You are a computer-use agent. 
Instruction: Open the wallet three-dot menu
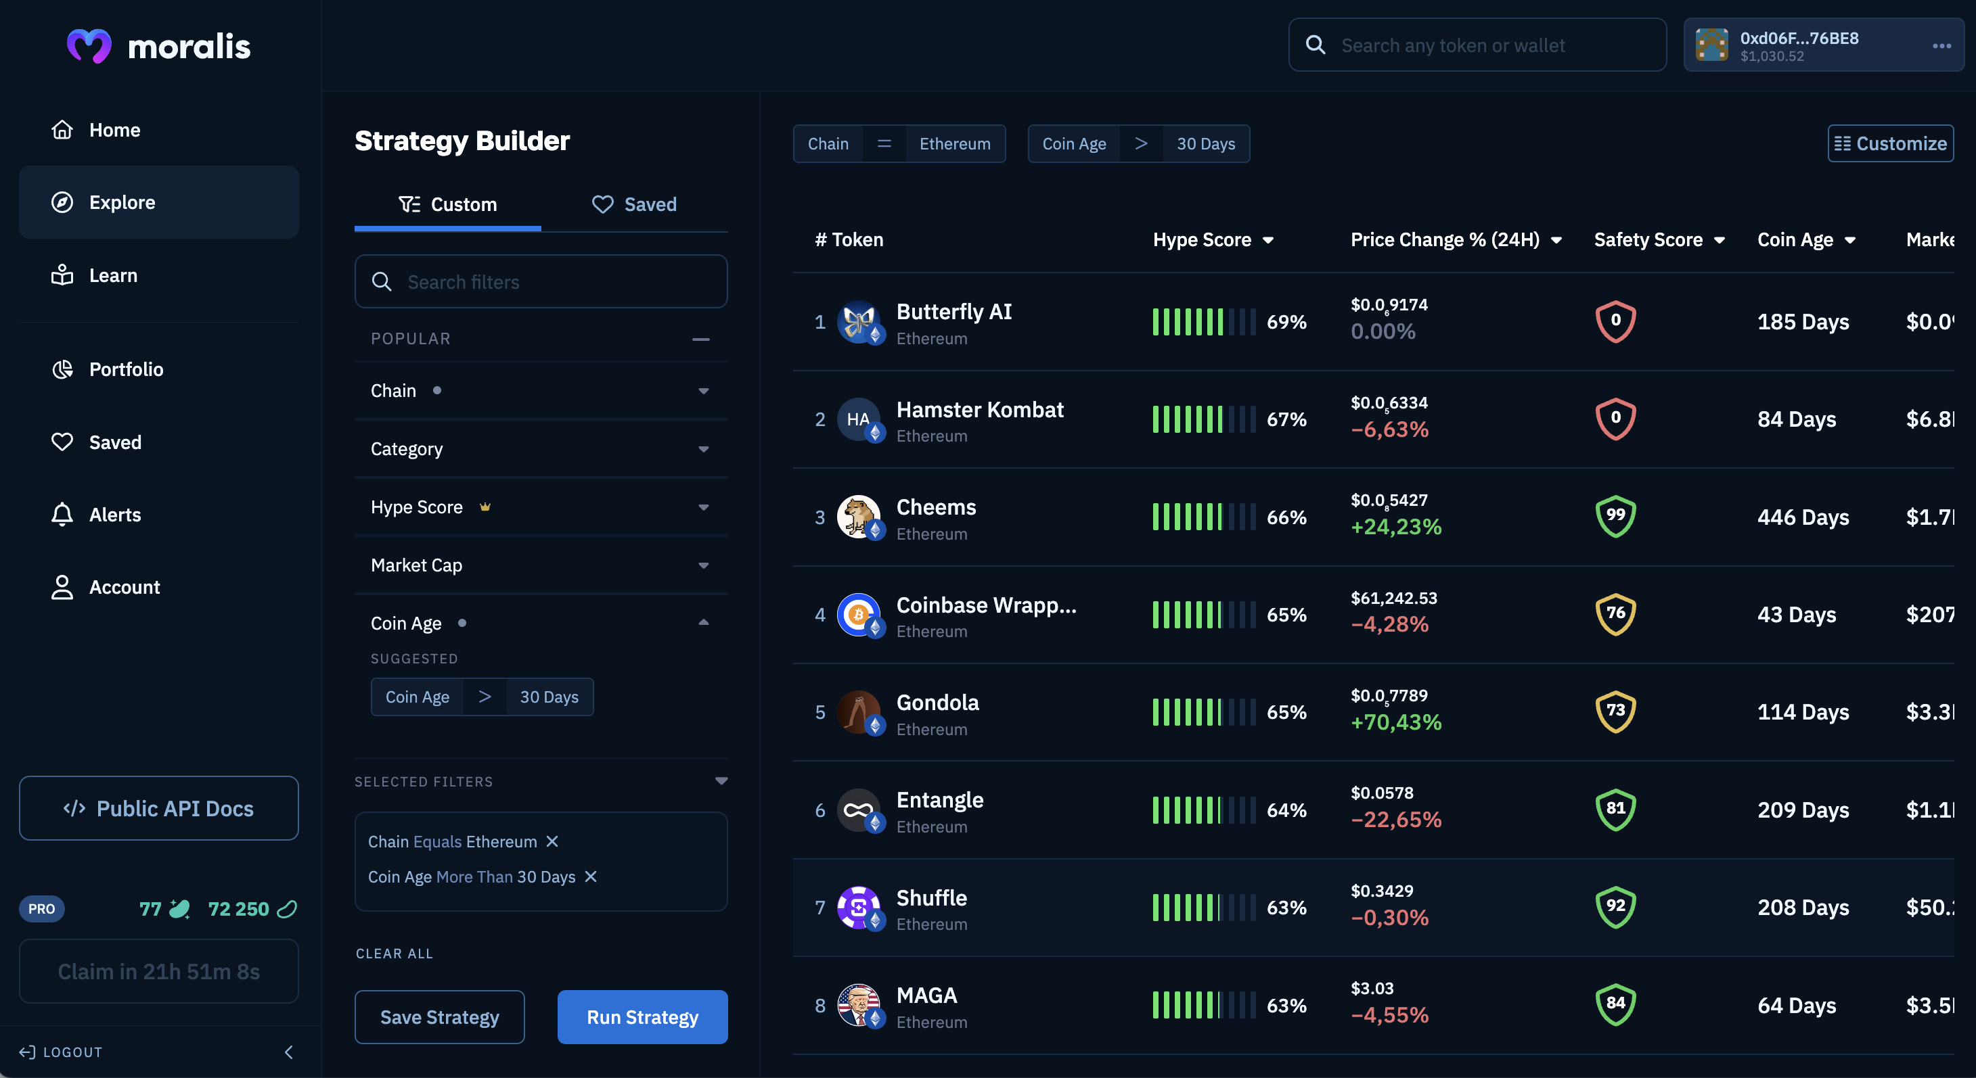1941,45
